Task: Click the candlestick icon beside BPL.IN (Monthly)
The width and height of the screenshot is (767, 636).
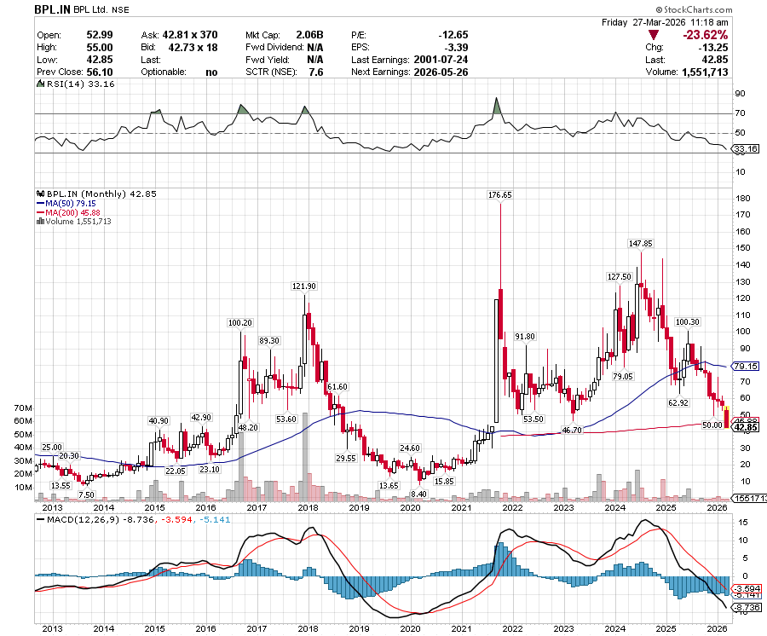Action: pos(41,194)
